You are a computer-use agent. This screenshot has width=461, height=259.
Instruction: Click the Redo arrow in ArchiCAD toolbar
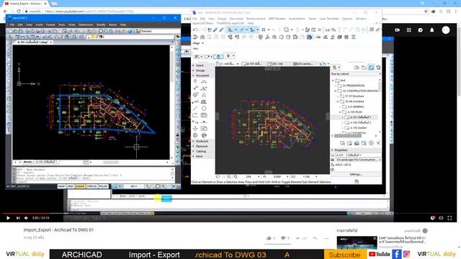201,29
